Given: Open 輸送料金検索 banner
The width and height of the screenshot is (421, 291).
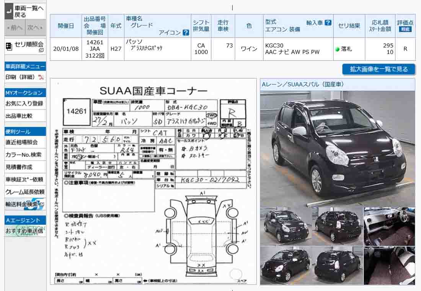Looking at the screenshot, I should coord(25,204).
